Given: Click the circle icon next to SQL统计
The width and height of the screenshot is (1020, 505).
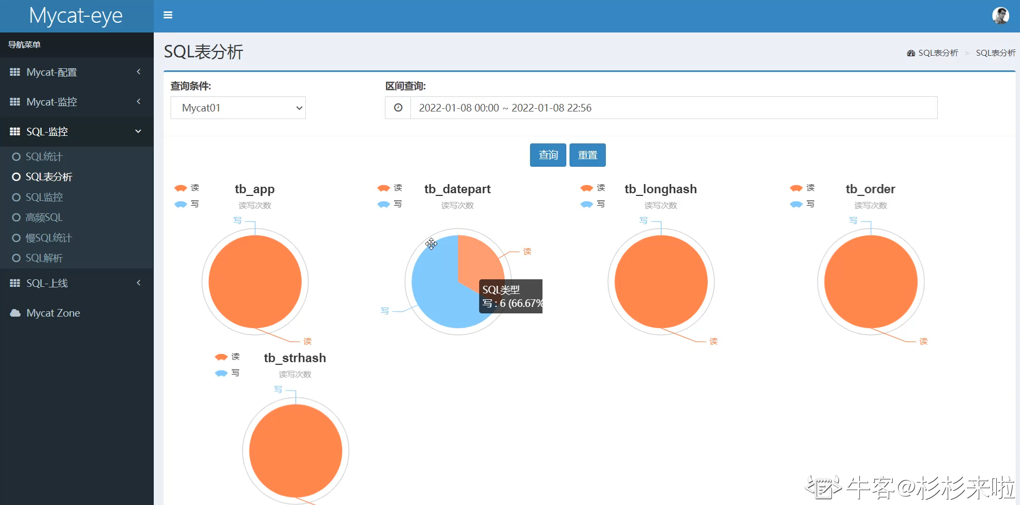Looking at the screenshot, I should [16, 156].
